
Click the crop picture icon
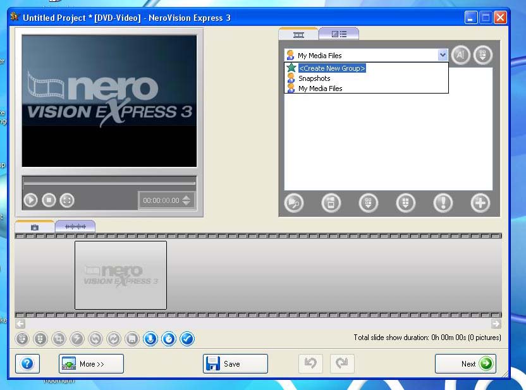(x=59, y=339)
